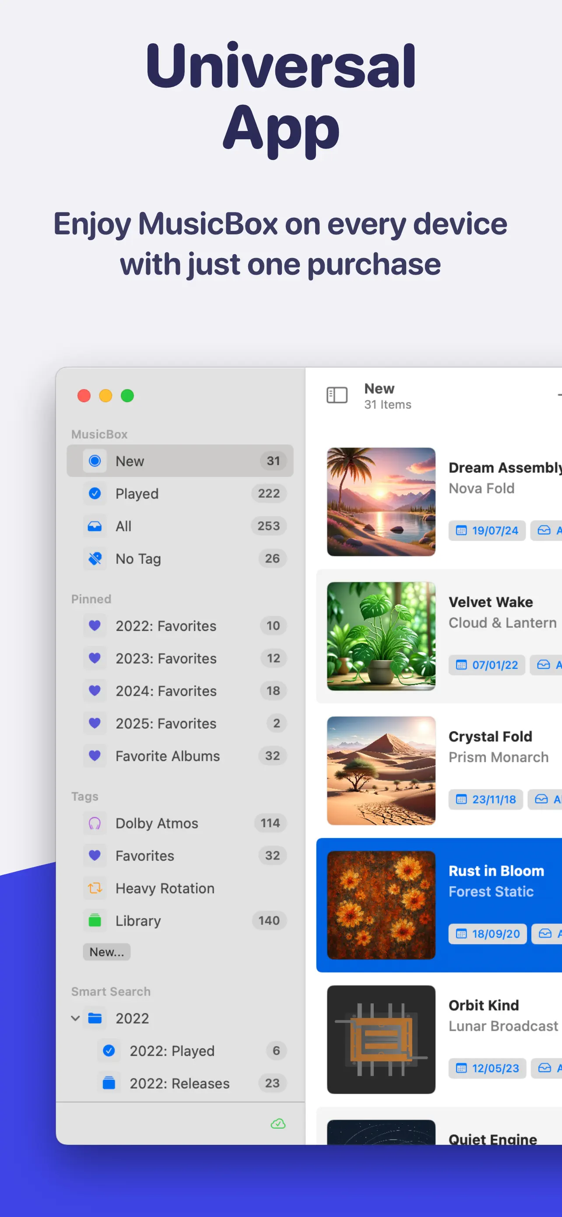Click the Lunar Broadcast artist name

(x=503, y=1026)
